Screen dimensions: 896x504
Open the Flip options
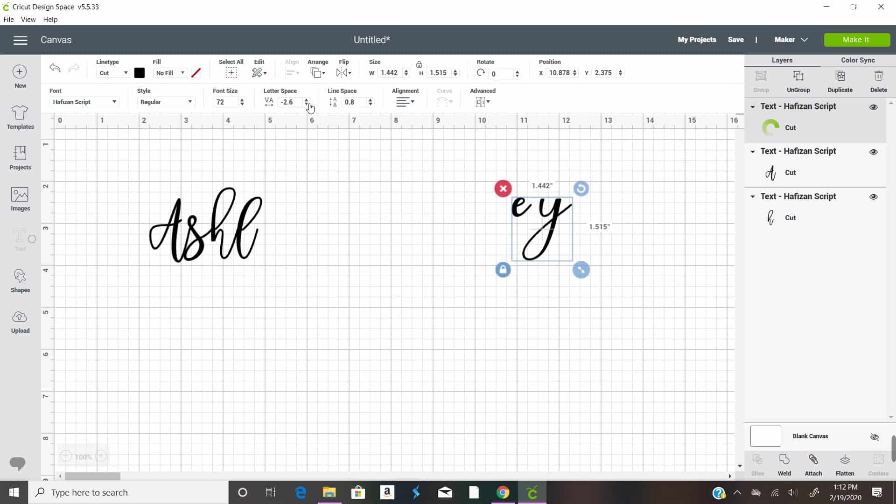(x=343, y=72)
